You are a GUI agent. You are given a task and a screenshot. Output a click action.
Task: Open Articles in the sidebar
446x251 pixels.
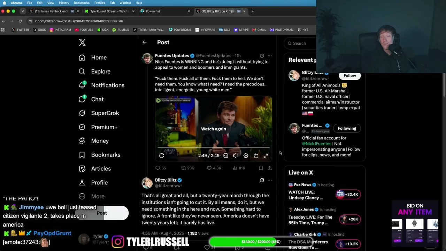95,169
